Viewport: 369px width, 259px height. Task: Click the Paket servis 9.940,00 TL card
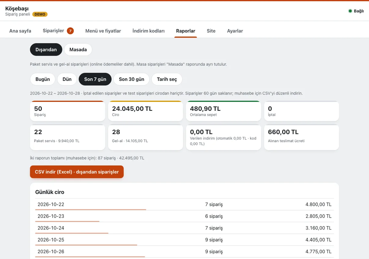(x=68, y=137)
